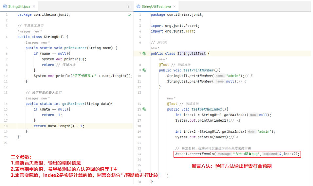Click the class icon on StringUtilTest.java tab
The width and height of the screenshot is (313, 186).
138,7
